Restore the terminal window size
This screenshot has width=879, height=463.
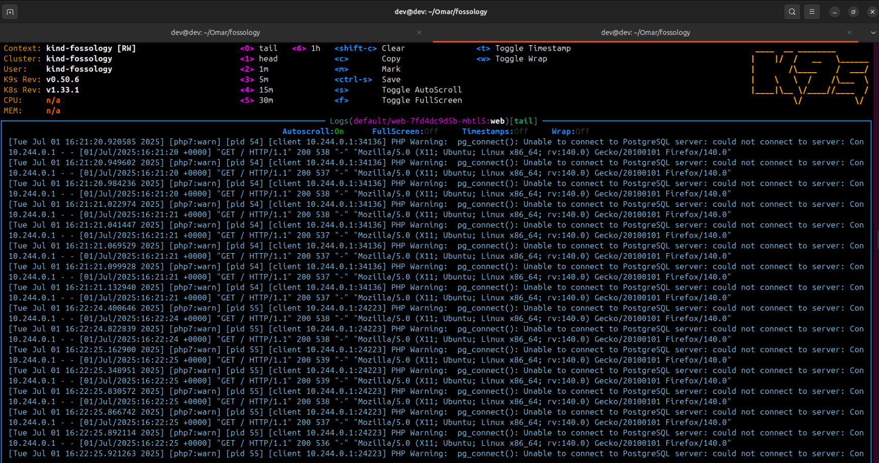pos(854,12)
